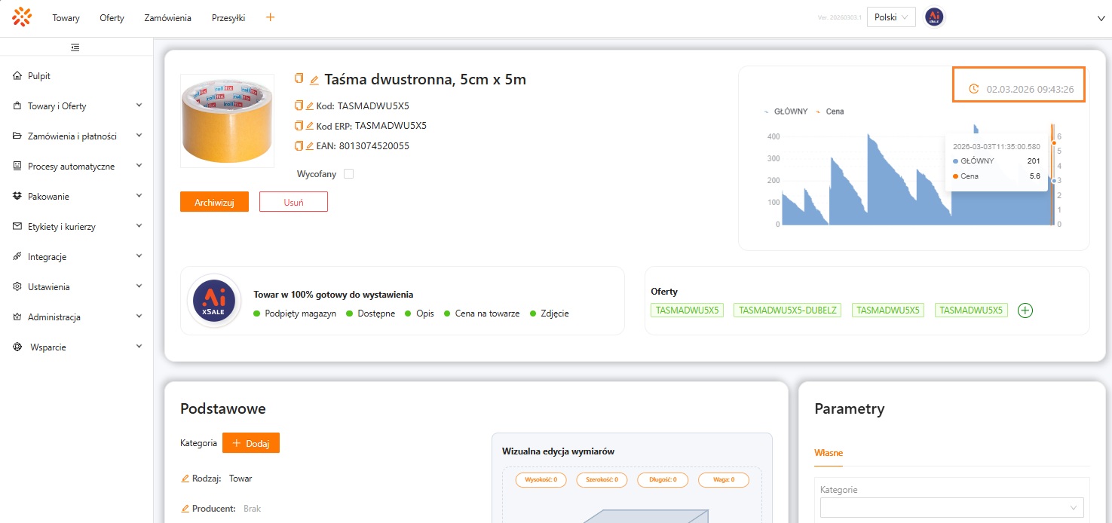Viewport: 1112px width, 523px height.
Task: Toggle the Wycofany checkbox
Action: pyautogui.click(x=348, y=174)
